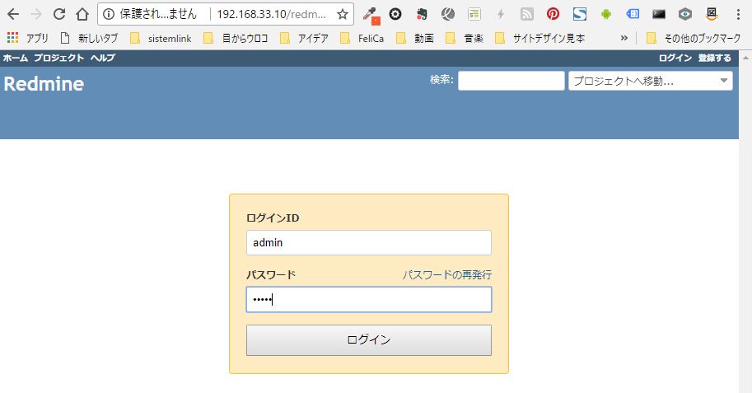
Task: Click the address bar URL text
Action: [272, 14]
